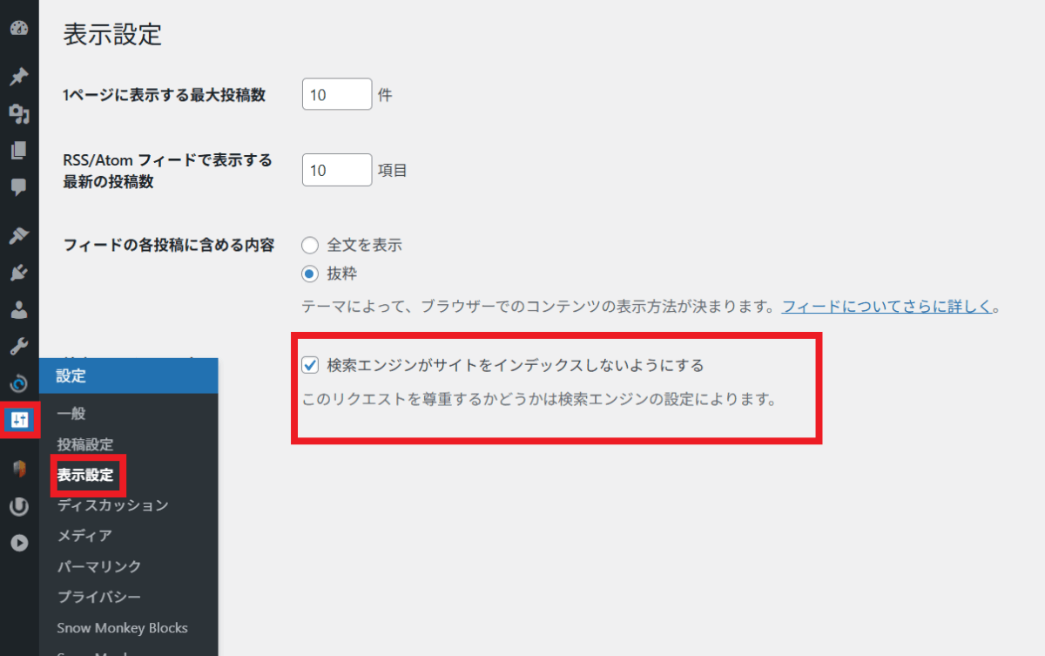Click the Posts pushpin icon
1045x656 pixels.
[19, 77]
